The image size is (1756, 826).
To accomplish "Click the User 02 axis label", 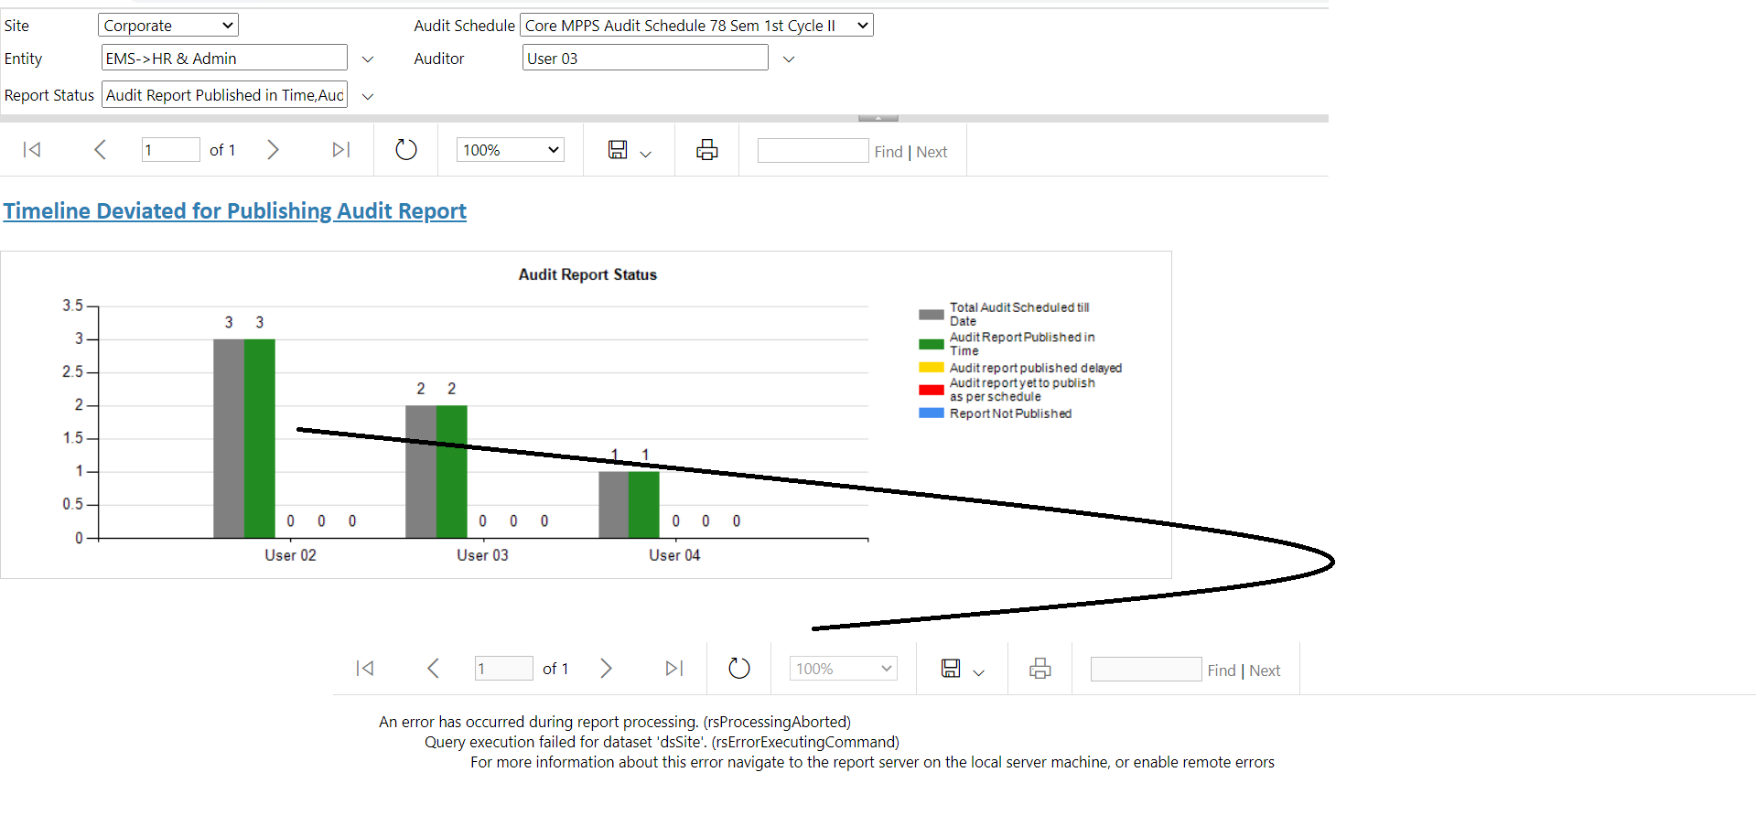I will 291,555.
